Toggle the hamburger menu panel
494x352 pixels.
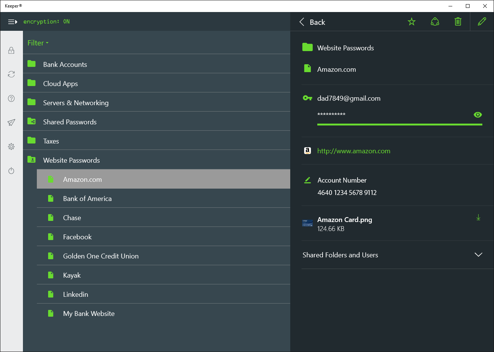[x=12, y=22]
